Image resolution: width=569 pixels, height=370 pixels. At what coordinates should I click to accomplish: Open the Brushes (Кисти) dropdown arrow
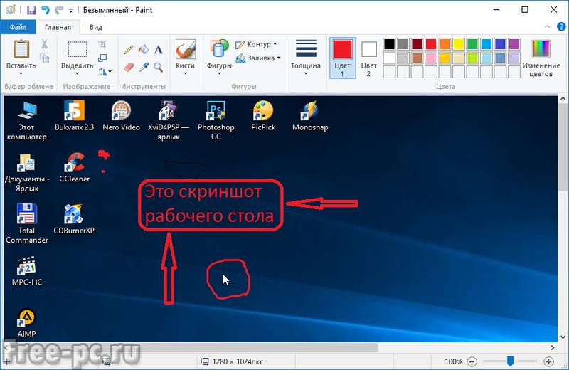pos(186,74)
